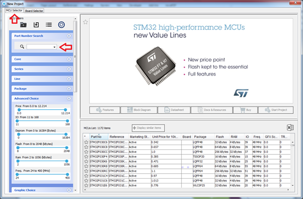This screenshot has height=199, width=303.
Task: Click Ram slider maximum handle at 1056
Action: [x=67, y=161]
